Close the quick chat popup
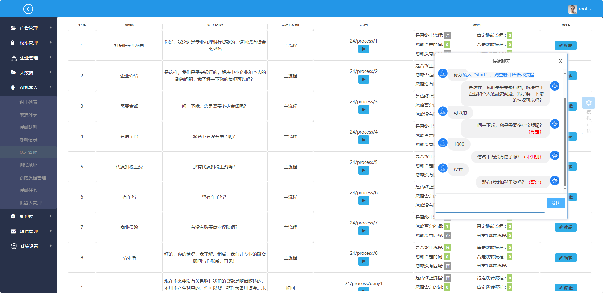Screen dimensions: 603x293 click(560, 61)
